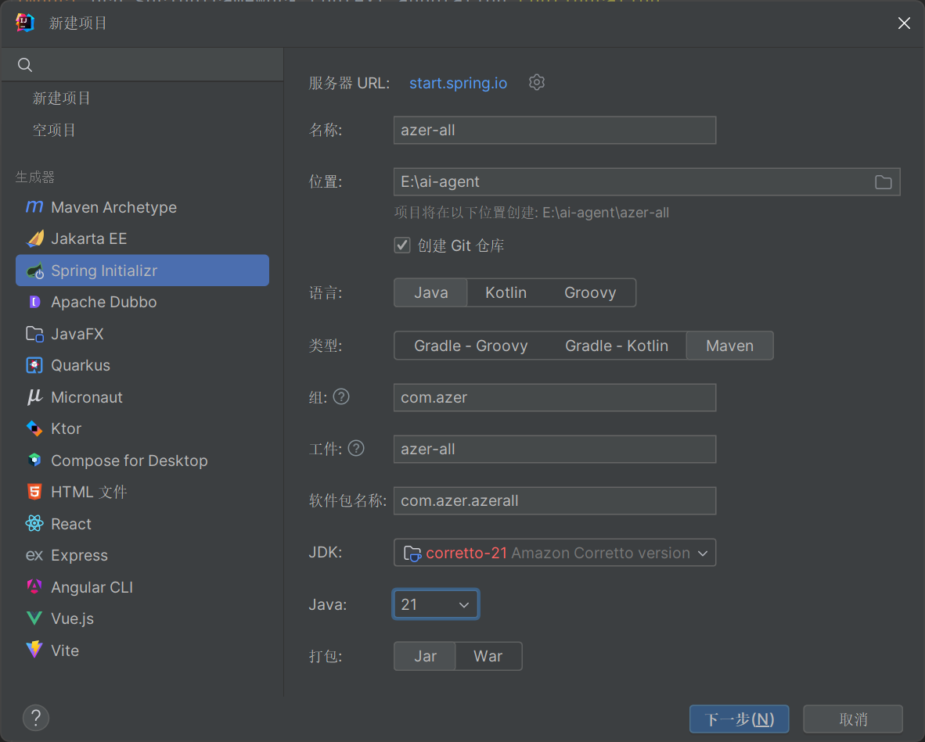Image resolution: width=925 pixels, height=742 pixels.
Task: Open the help question mark button
Action: coord(36,717)
